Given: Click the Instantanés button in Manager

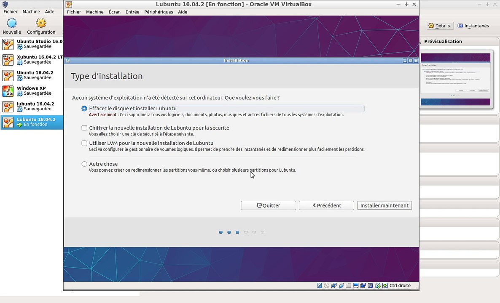Looking at the screenshot, I should [473, 26].
